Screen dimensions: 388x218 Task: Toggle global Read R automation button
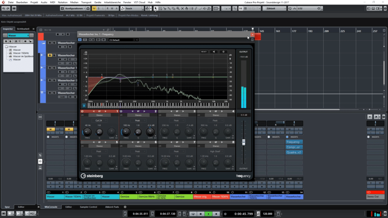click(107, 8)
